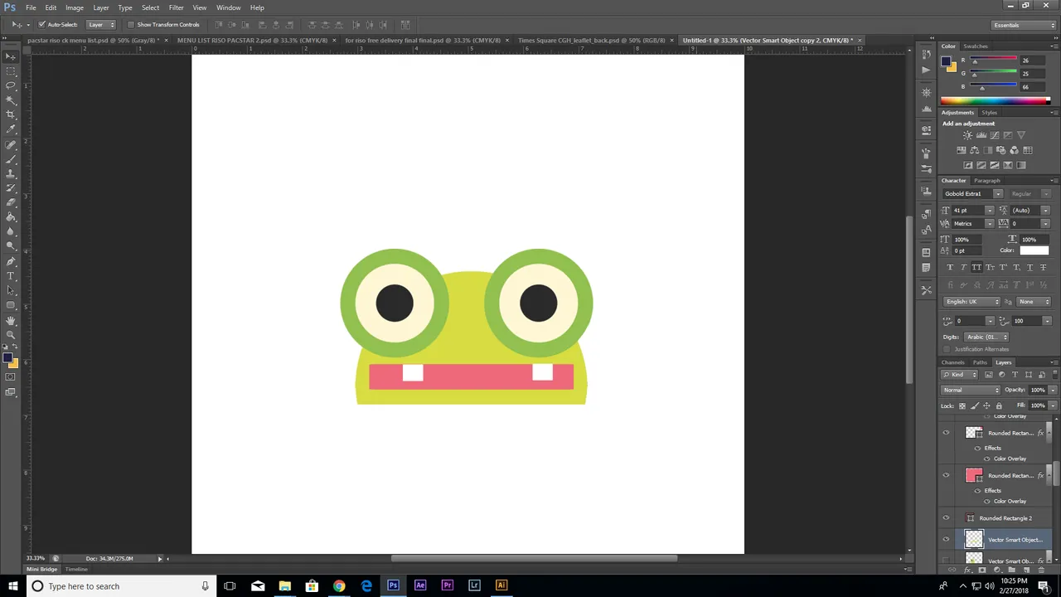Toggle All Caps text style
Screen dimensions: 1061x597
point(976,267)
